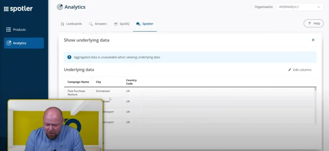The image size is (329, 151).
Task: Switch to the Spotter tab
Action: [x=145, y=24]
